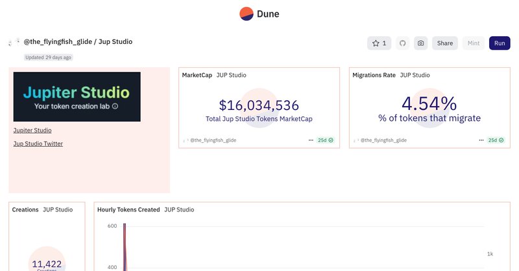This screenshot has height=271, width=519.
Task: Click the $16,034,536 market cap value
Action: click(259, 105)
